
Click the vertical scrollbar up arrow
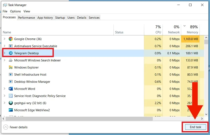pos(206,38)
